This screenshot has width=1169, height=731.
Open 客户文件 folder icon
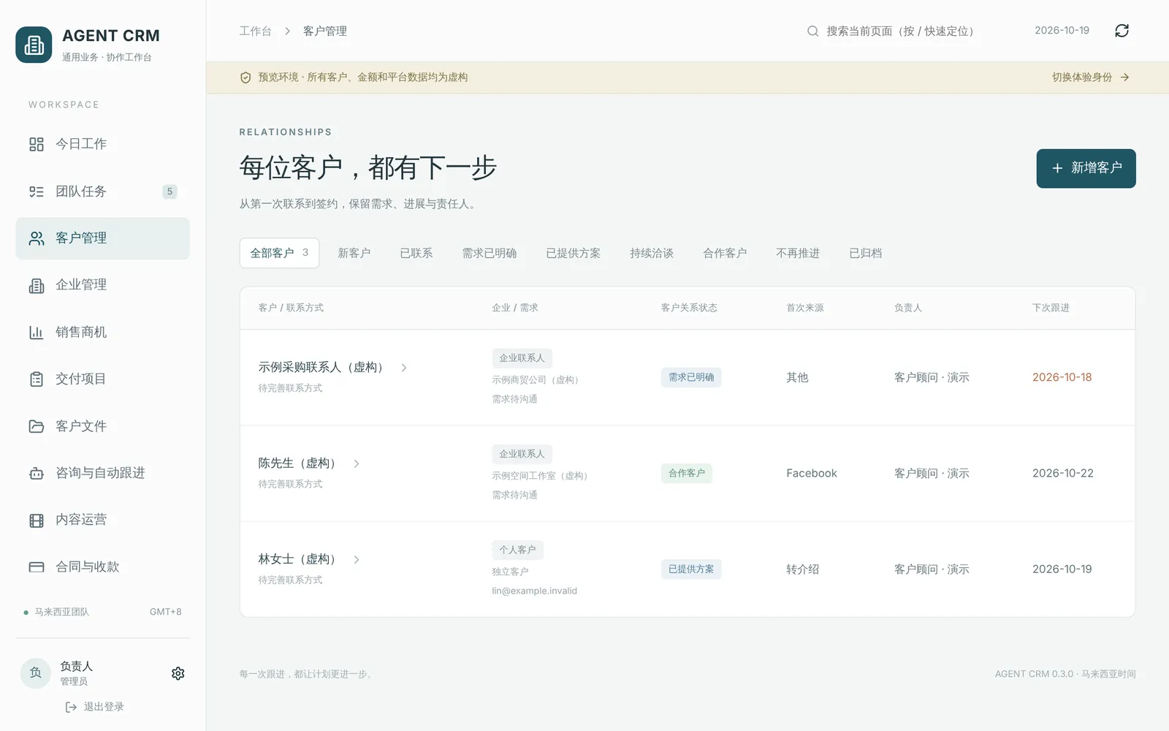point(37,426)
